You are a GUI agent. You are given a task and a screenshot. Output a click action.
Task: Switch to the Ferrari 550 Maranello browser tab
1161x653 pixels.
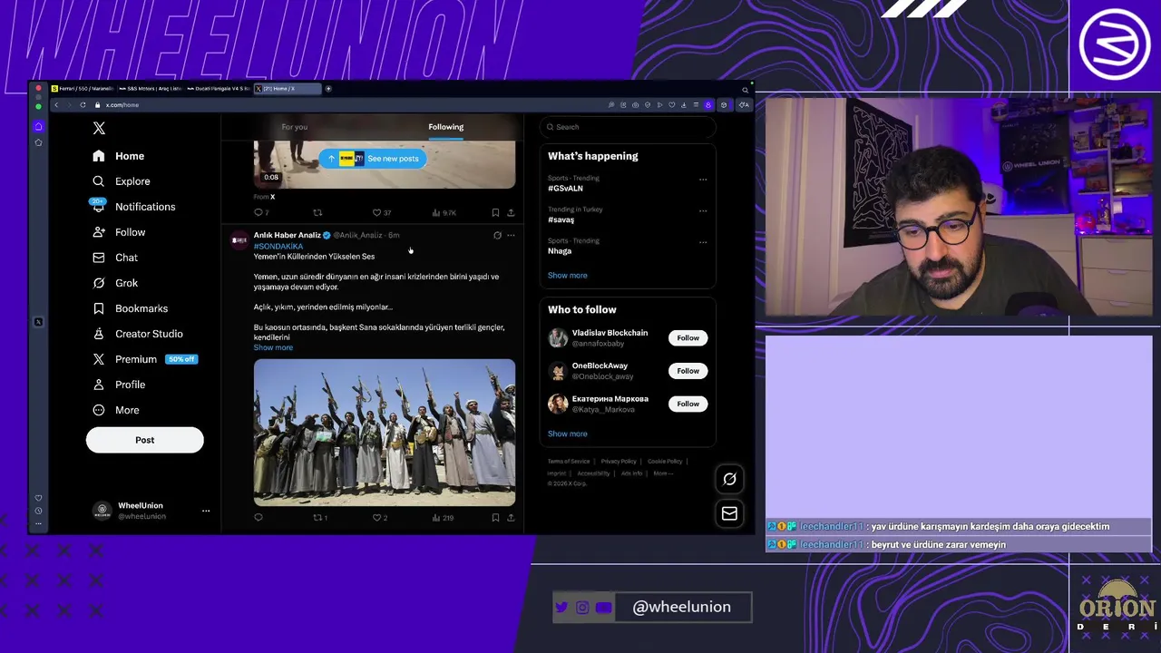(82, 89)
